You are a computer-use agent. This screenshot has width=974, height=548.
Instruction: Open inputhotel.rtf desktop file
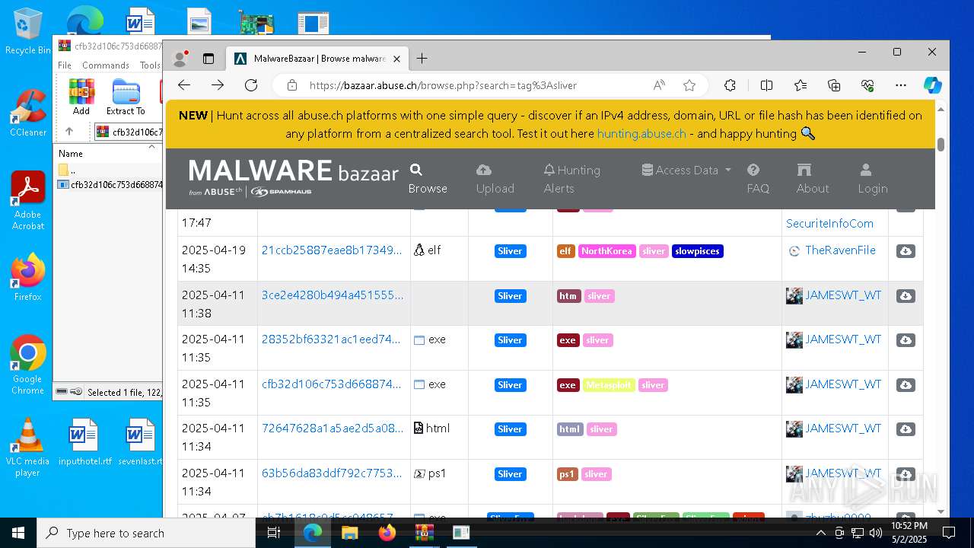(84, 441)
